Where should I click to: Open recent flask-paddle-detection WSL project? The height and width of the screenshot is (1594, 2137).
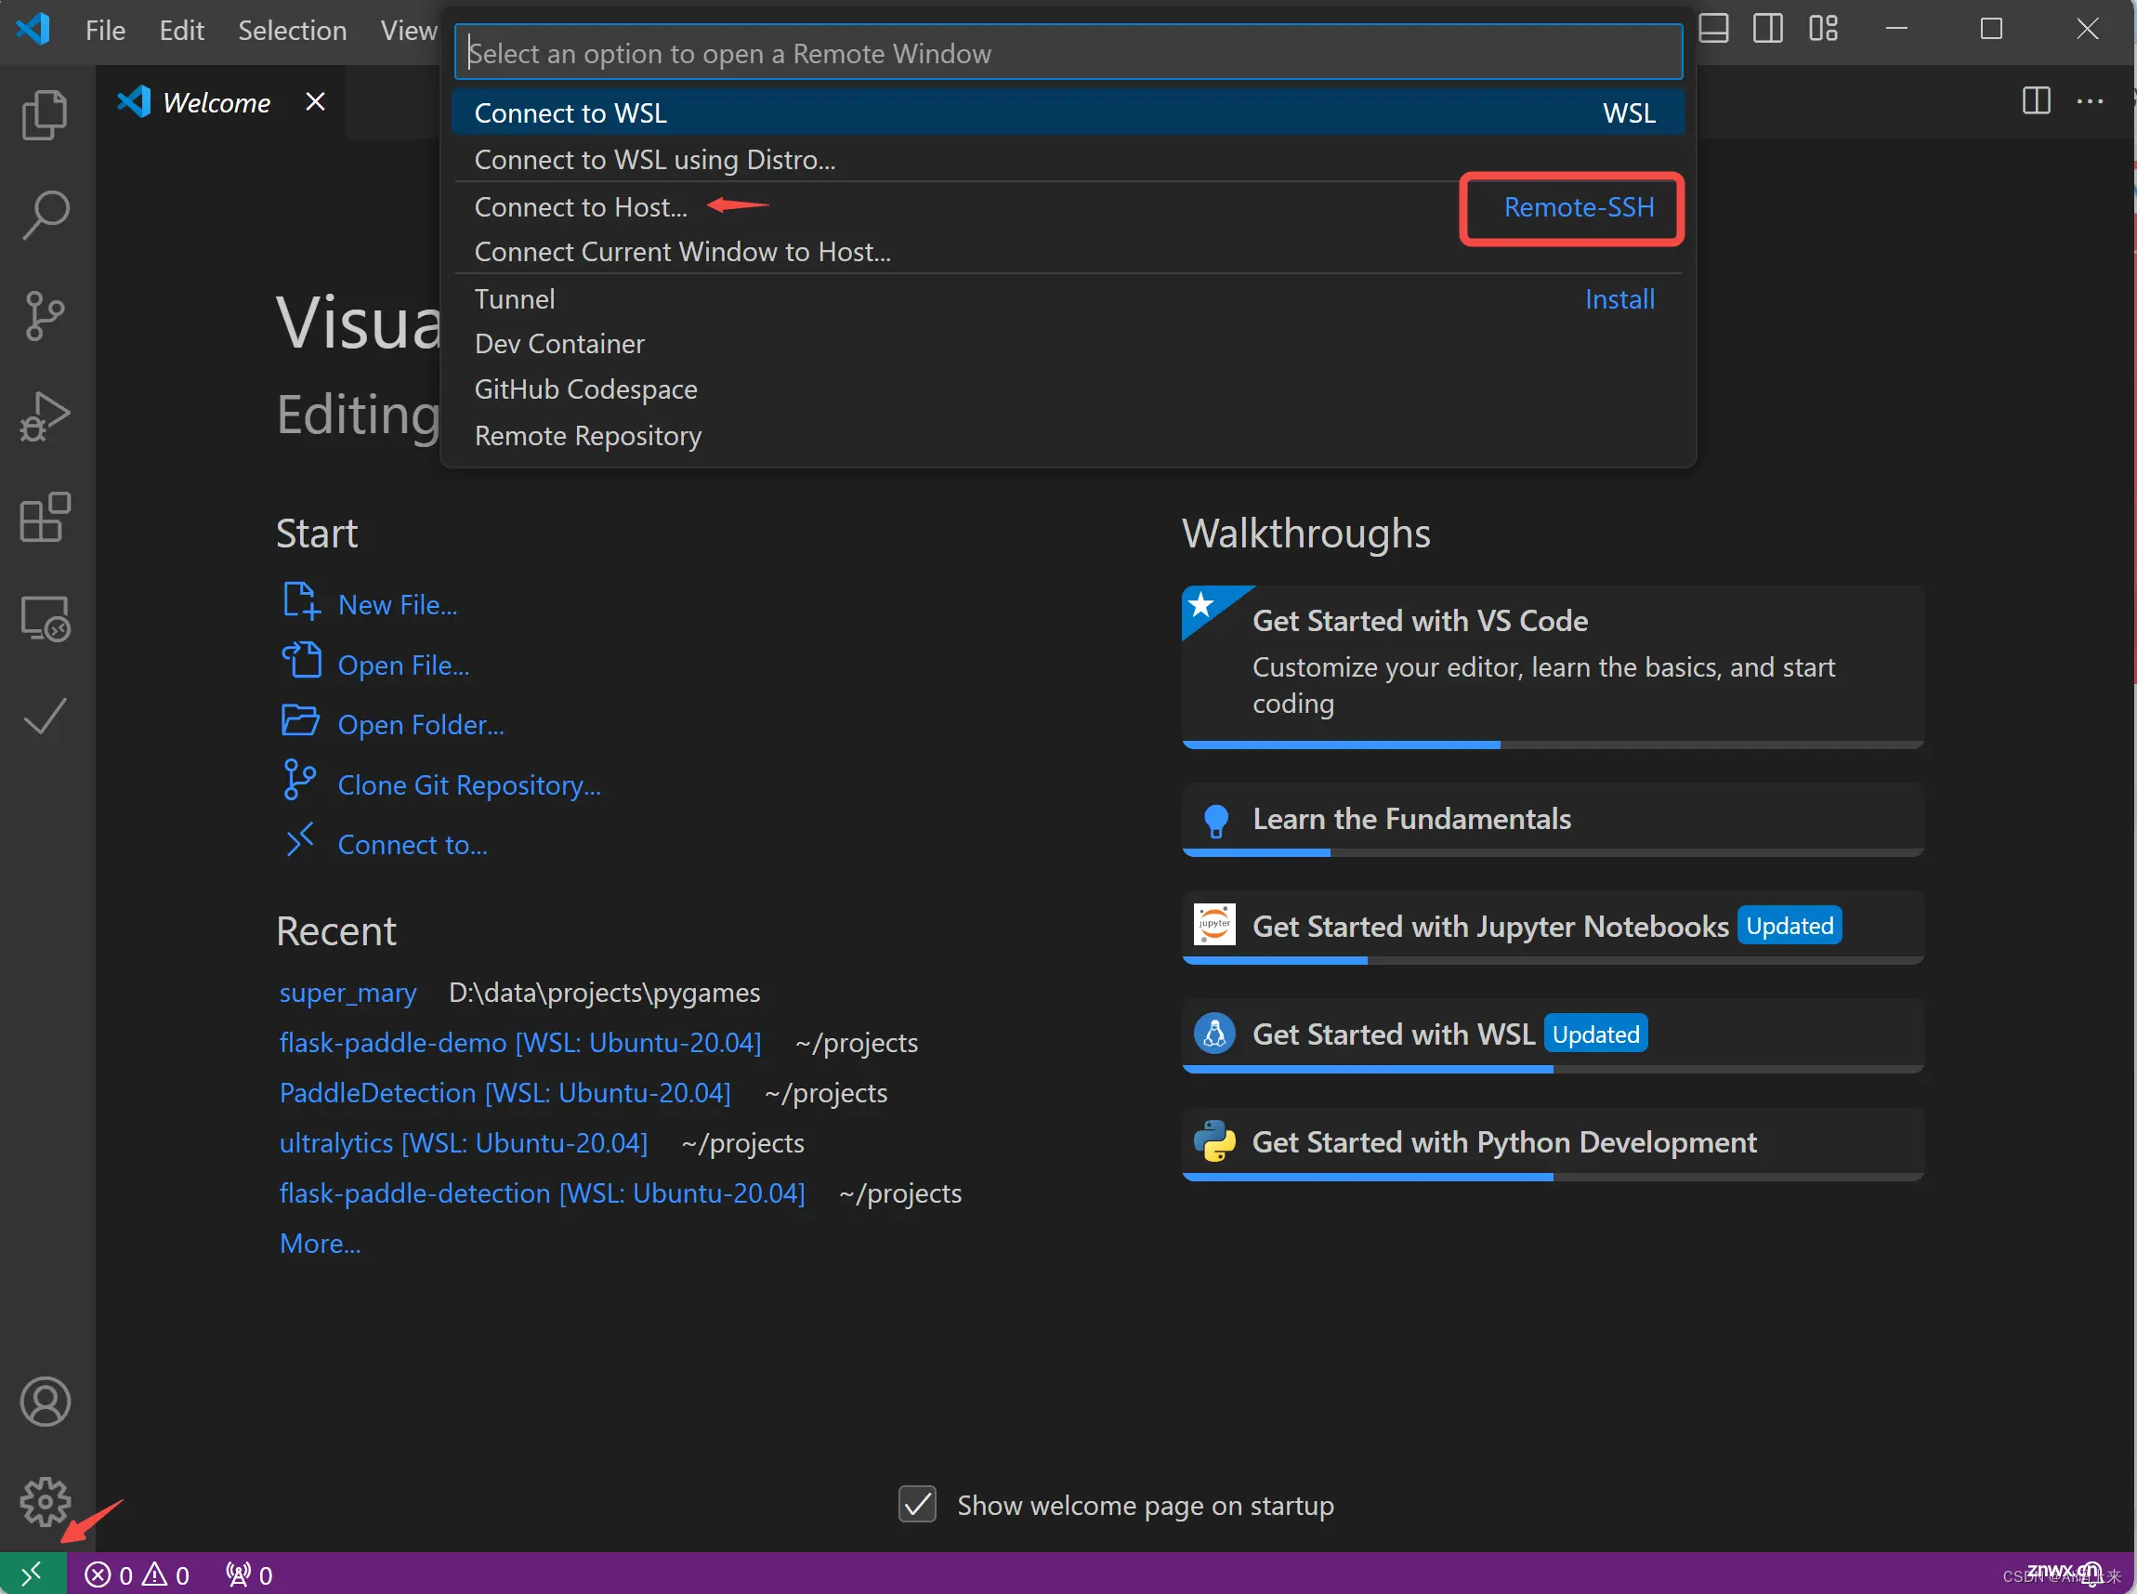[542, 1192]
